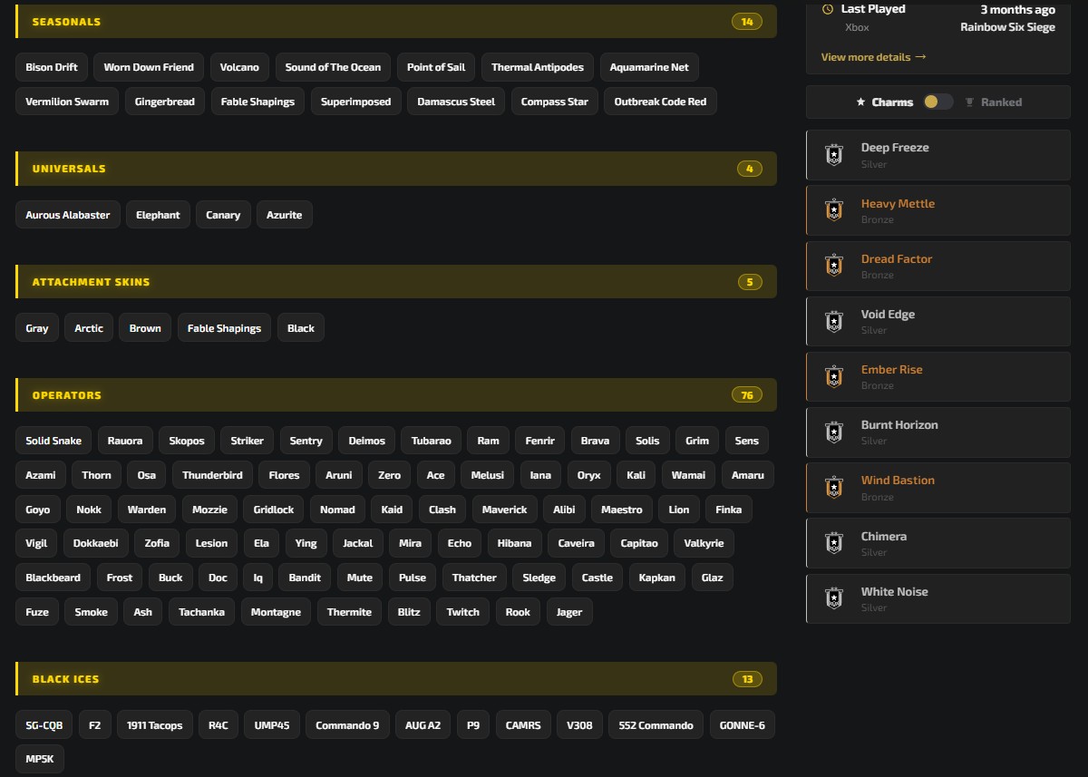
Task: Click the Maverick operator tag
Action: [504, 510]
